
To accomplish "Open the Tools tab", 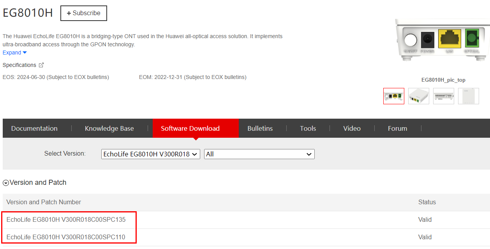I will [308, 128].
